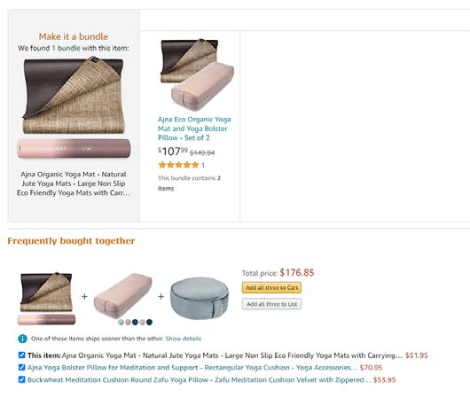The image size is (470, 398).
Task: Uncheck the Buckwheat Meditation Cushion checkbox
Action: point(21,379)
